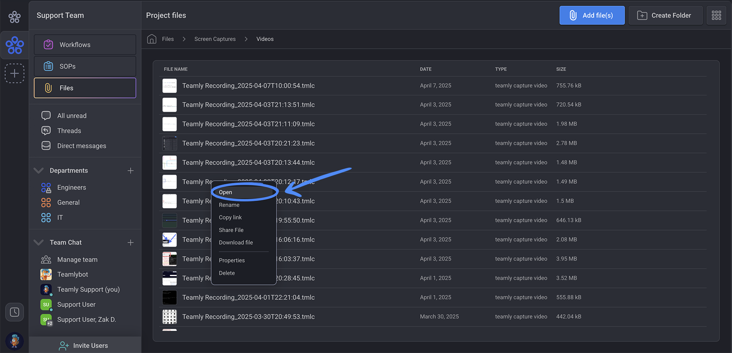Navigate to the Screen Captures breadcrumb
Viewport: 732px width, 353px height.
(215, 39)
